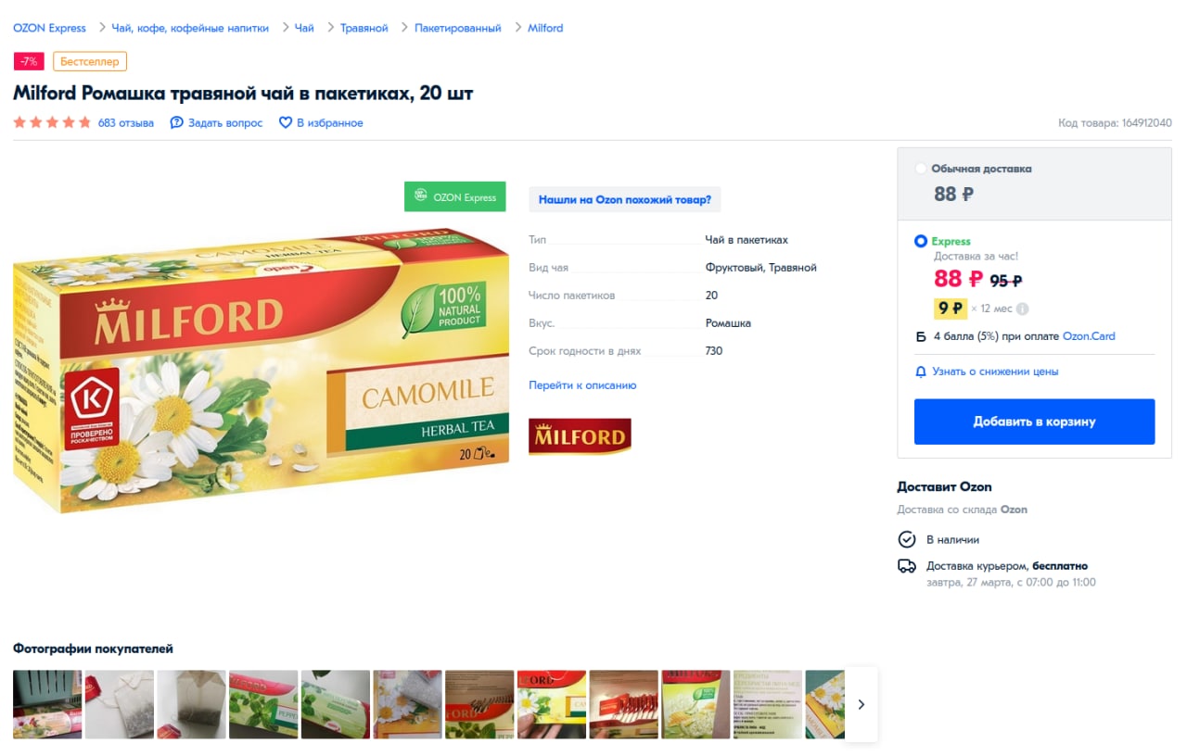Select the Express delivery radio button
This screenshot has height=756, width=1187.
coord(920,241)
